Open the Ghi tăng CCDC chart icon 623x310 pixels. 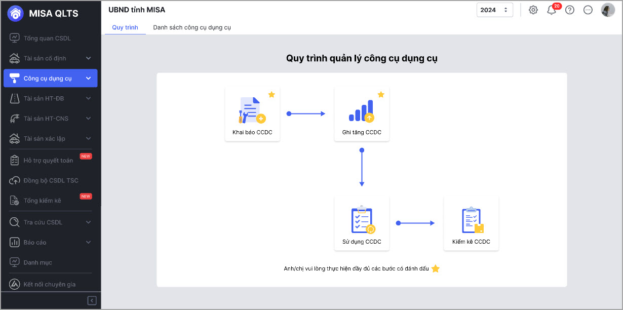[x=361, y=110]
